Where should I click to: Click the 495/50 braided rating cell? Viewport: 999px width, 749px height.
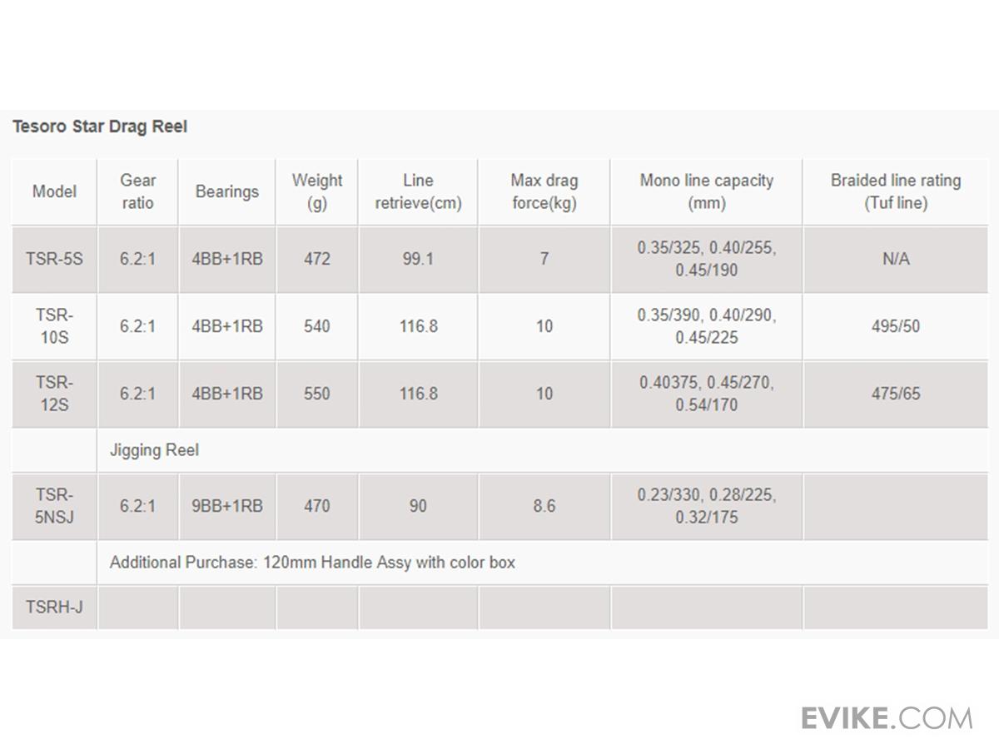896,326
